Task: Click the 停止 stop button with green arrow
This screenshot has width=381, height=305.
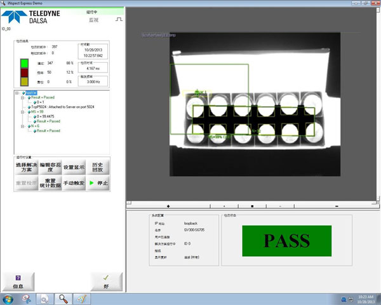Action: [x=98, y=183]
